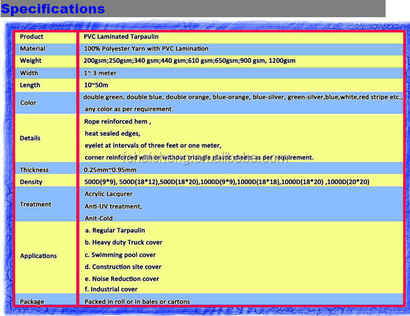Select the Package label cell
This screenshot has height=316, width=410.
coord(46,299)
